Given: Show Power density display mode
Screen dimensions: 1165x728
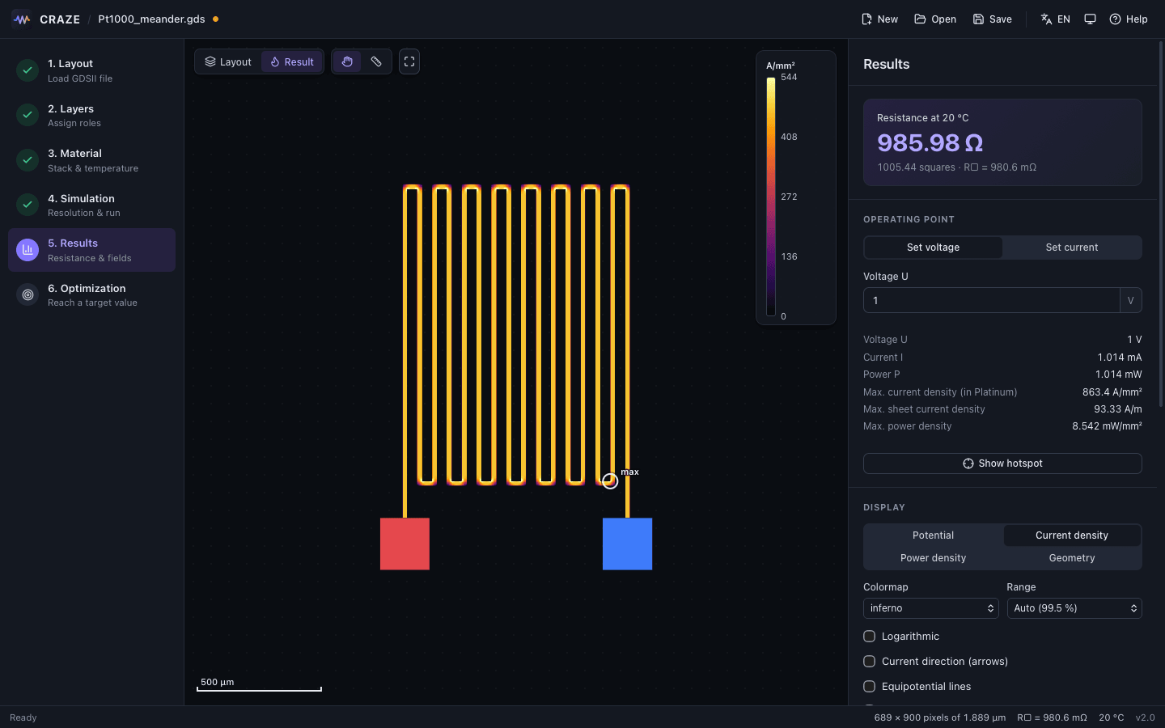Looking at the screenshot, I should click(x=933, y=558).
